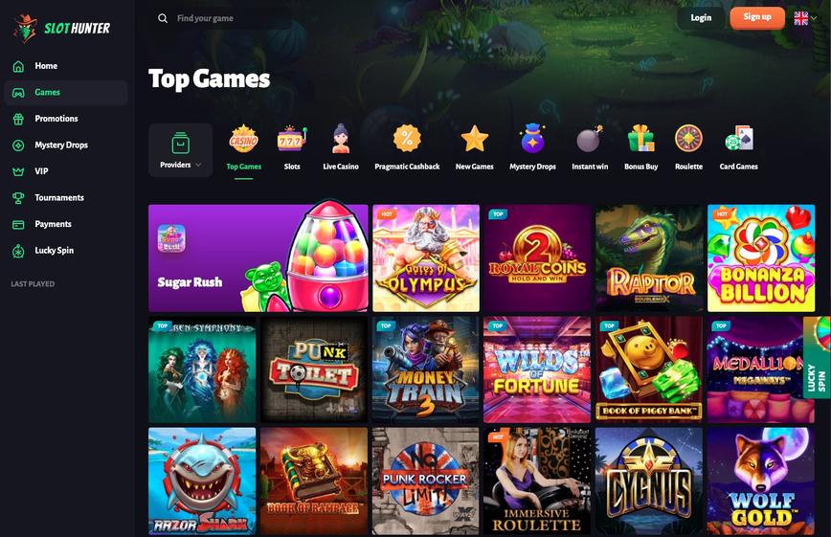Open the Bonus Buy gift icon
831x537 pixels.
640,139
